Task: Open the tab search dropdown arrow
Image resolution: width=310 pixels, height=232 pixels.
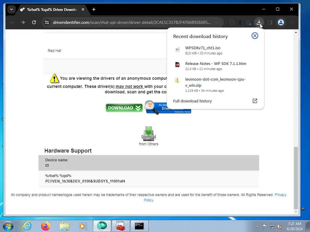Action: pyautogui.click(x=12, y=9)
